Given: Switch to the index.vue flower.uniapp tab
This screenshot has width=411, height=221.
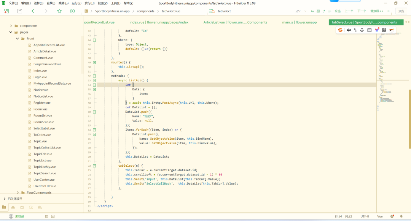Looking at the screenshot, I should 159,22.
